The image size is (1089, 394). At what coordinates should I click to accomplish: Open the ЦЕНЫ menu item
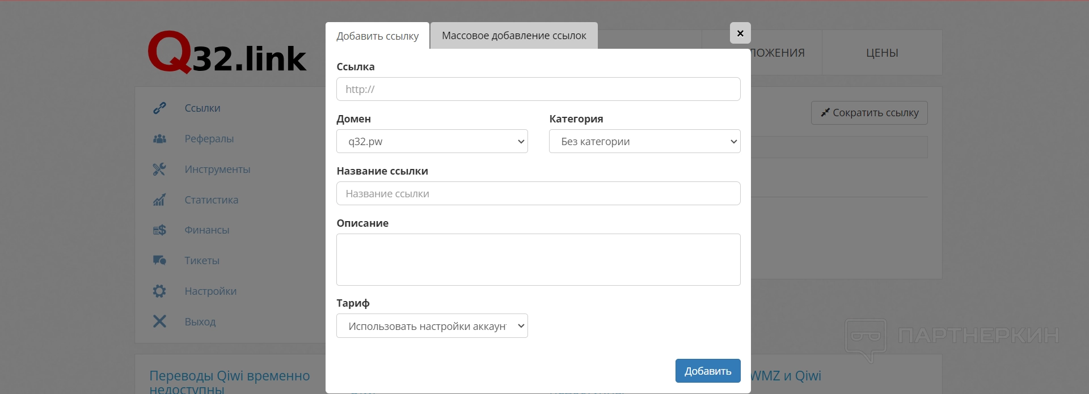(881, 53)
